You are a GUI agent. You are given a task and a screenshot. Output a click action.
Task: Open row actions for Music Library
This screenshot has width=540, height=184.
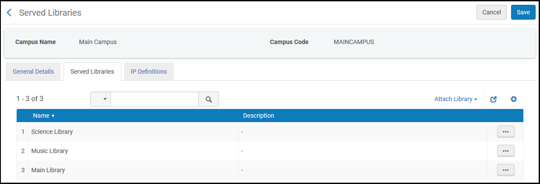coord(505,151)
